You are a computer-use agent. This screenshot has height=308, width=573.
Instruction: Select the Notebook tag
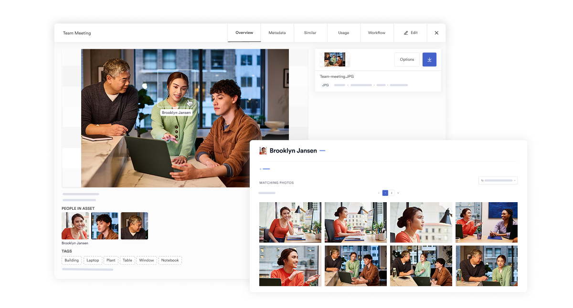pyautogui.click(x=170, y=260)
